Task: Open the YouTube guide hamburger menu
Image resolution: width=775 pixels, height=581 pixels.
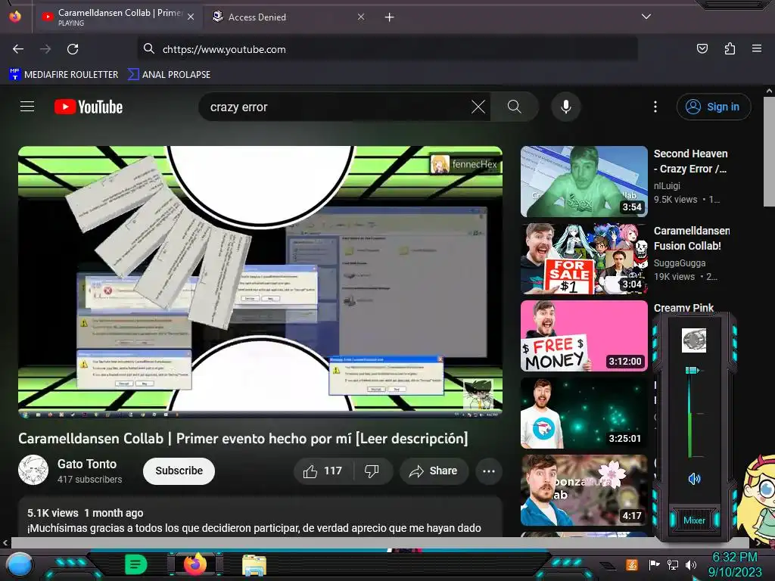Action: (x=27, y=107)
